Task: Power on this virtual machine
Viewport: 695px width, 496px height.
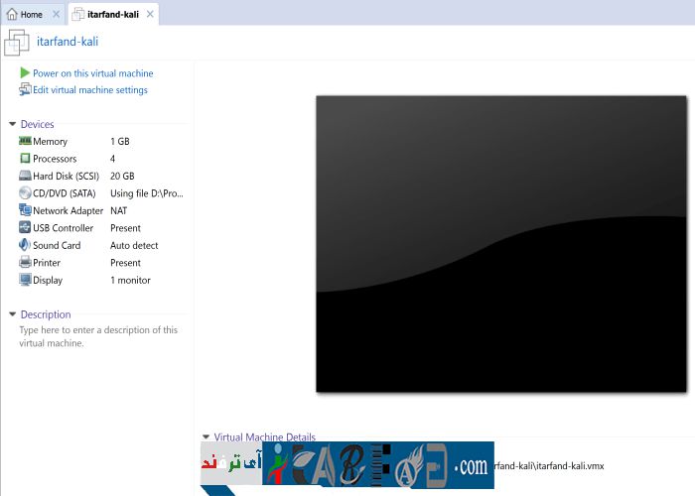Action: tap(92, 73)
